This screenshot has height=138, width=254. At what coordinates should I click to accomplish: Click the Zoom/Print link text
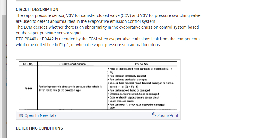click(x=167, y=115)
